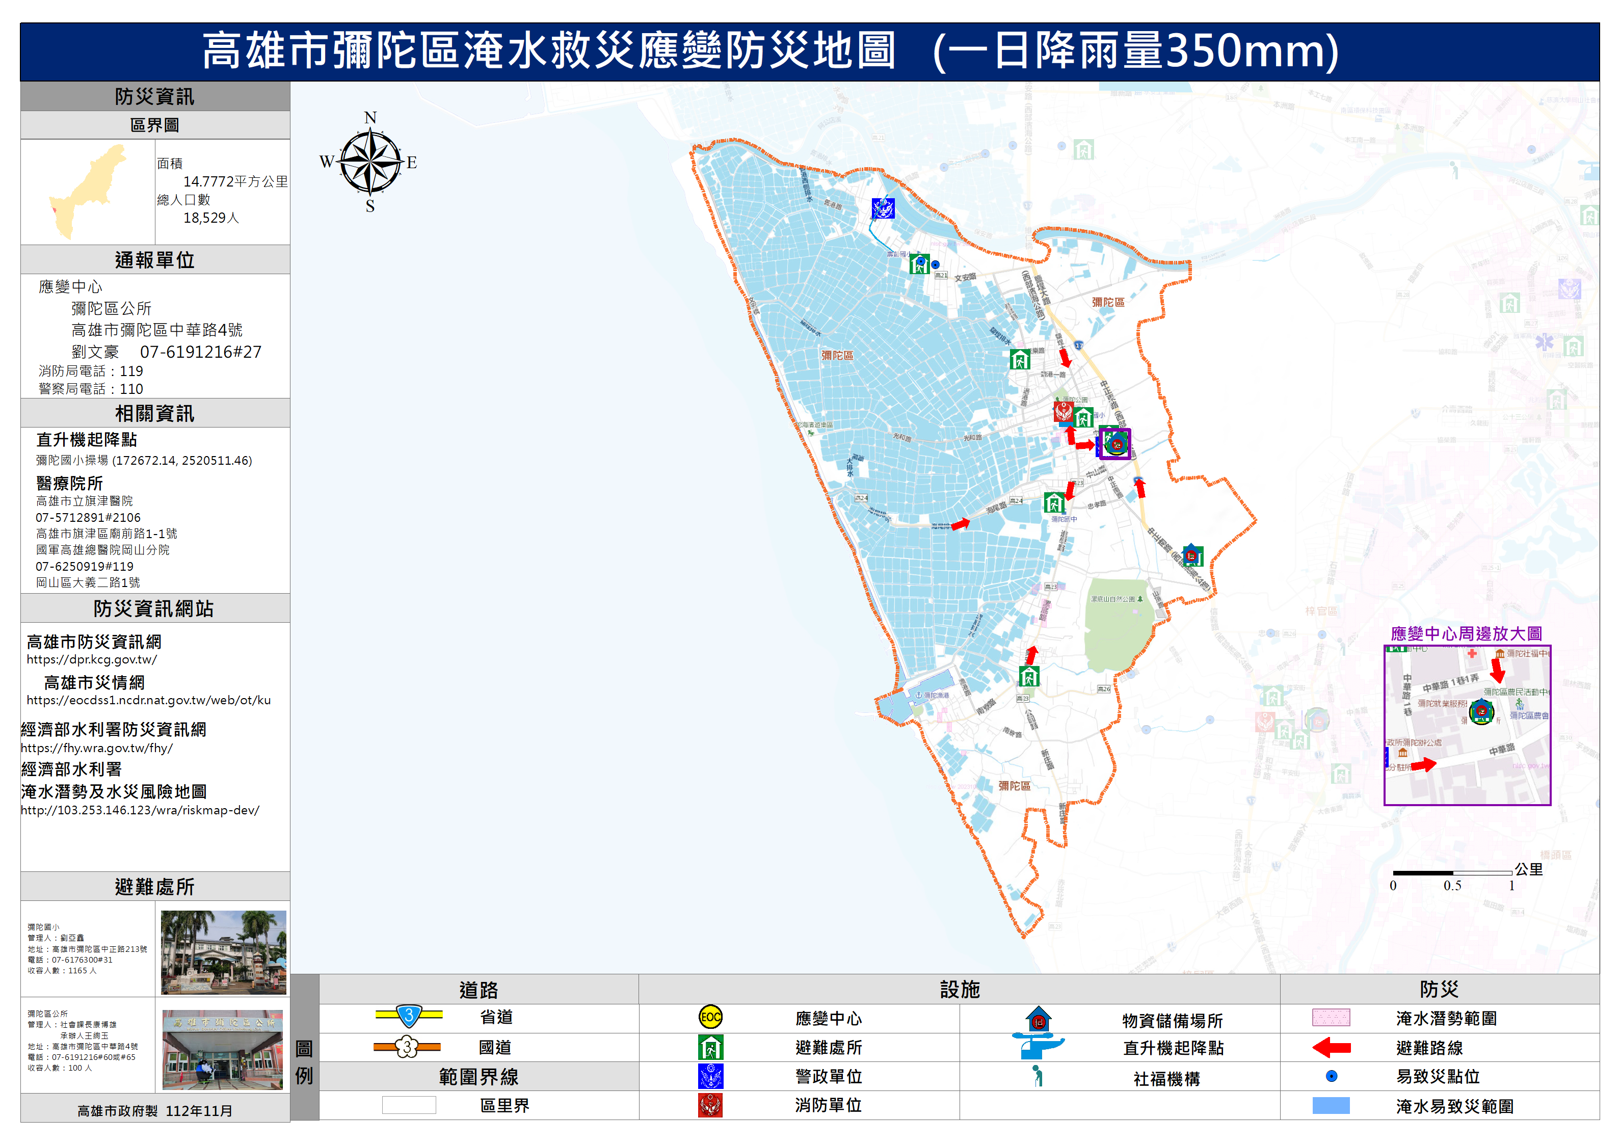Screen dimensions: 1620x1144
Task: Click the 通報單位 section header
Action: (x=155, y=260)
